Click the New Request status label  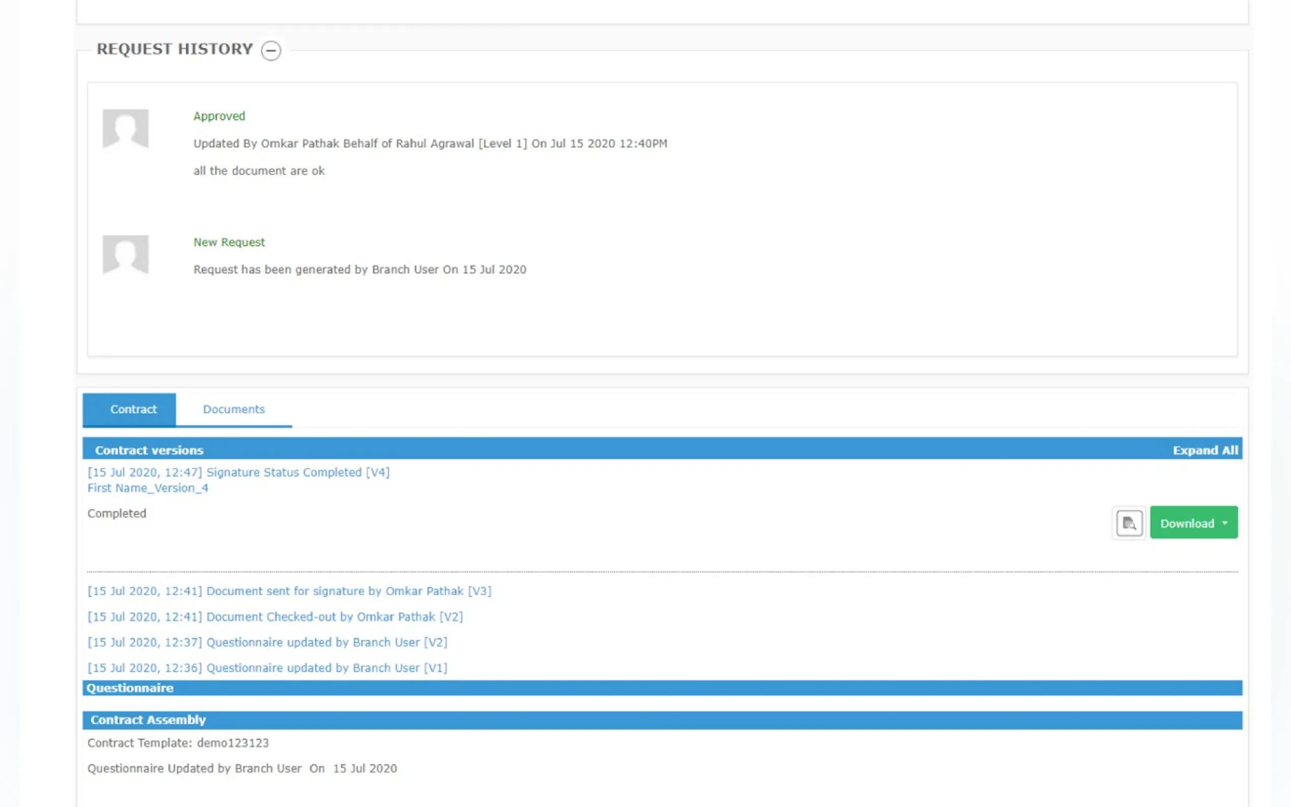(229, 242)
